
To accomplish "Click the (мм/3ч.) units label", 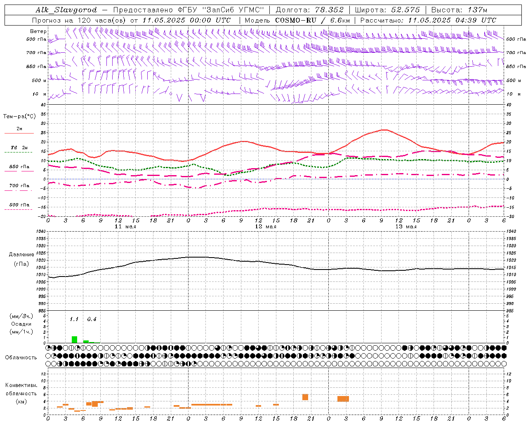I will point(21,316).
